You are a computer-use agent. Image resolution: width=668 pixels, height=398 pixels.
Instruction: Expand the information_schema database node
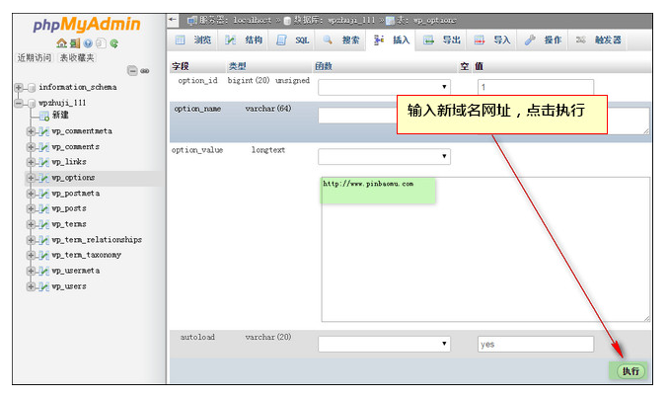[18, 87]
